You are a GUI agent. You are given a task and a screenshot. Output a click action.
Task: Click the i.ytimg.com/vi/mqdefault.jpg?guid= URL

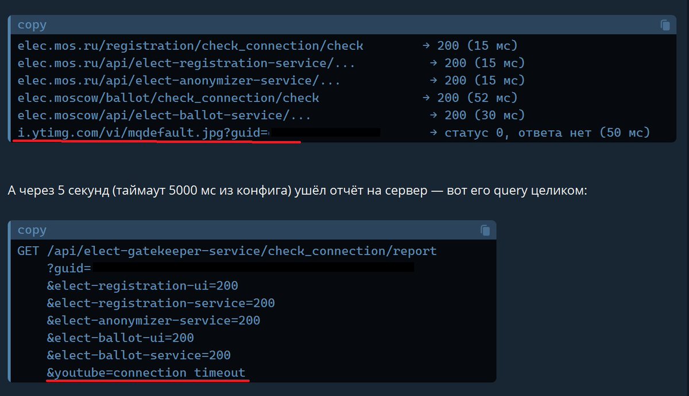tap(144, 132)
